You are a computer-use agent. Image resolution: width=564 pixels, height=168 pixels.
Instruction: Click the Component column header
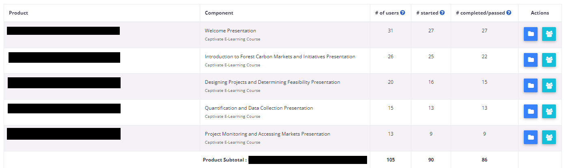click(x=219, y=13)
